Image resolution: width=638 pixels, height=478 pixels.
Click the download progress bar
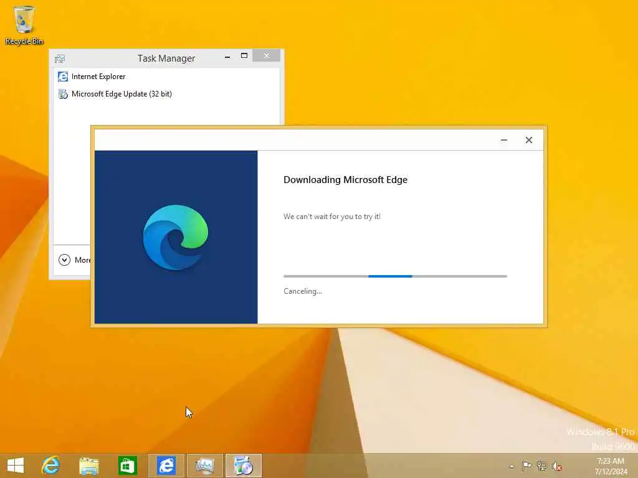[x=395, y=276]
